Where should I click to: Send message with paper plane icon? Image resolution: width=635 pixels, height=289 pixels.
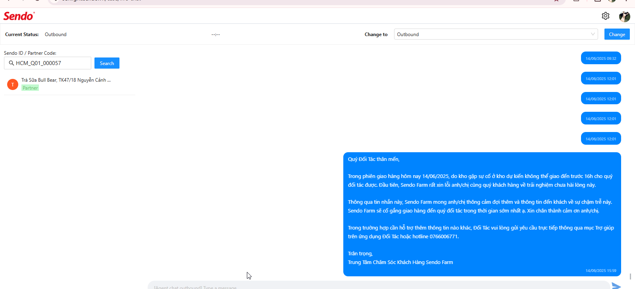tap(616, 286)
